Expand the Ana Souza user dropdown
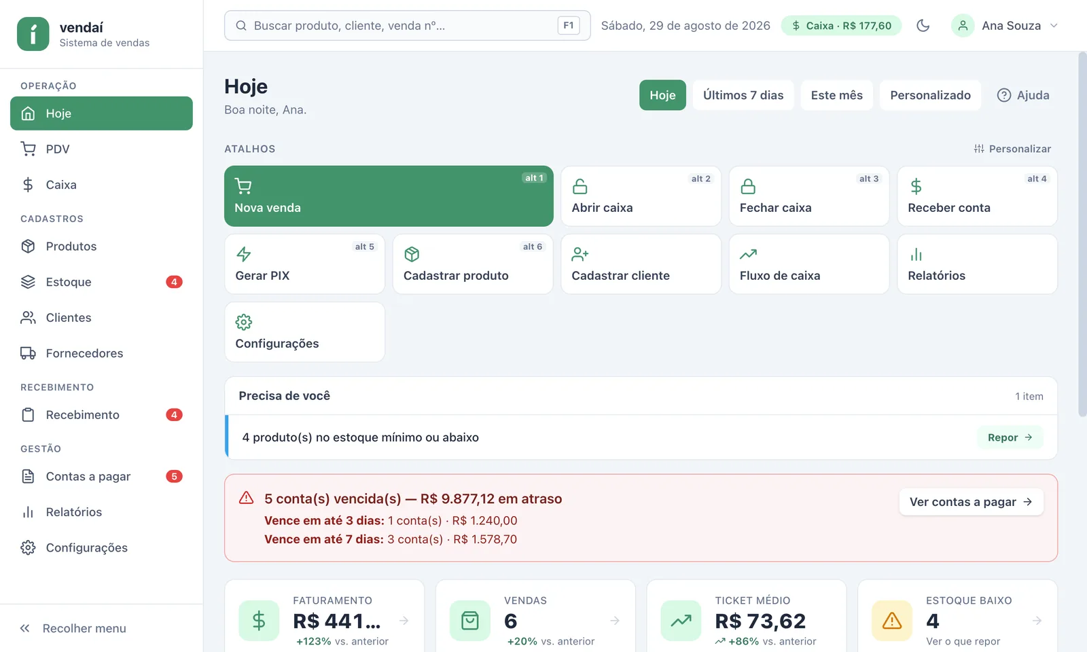Viewport: 1087px width, 652px height. pyautogui.click(x=1005, y=26)
